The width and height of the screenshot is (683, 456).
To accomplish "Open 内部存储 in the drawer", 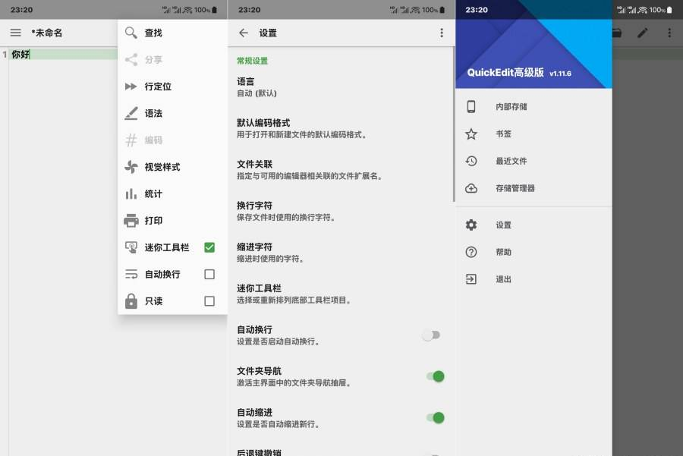I will pyautogui.click(x=511, y=107).
